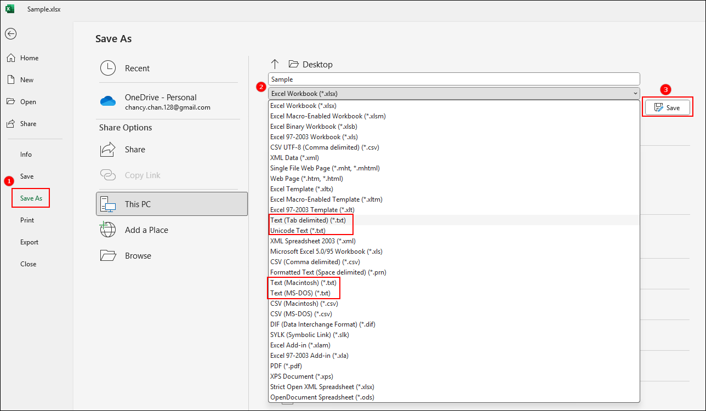This screenshot has height=411, width=706.
Task: Switch to the Print section
Action: (x=26, y=220)
